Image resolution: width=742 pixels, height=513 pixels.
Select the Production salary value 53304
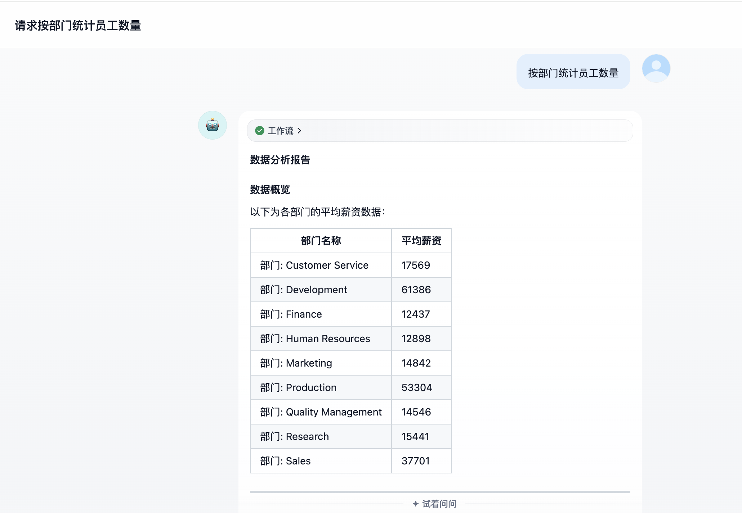pyautogui.click(x=417, y=387)
